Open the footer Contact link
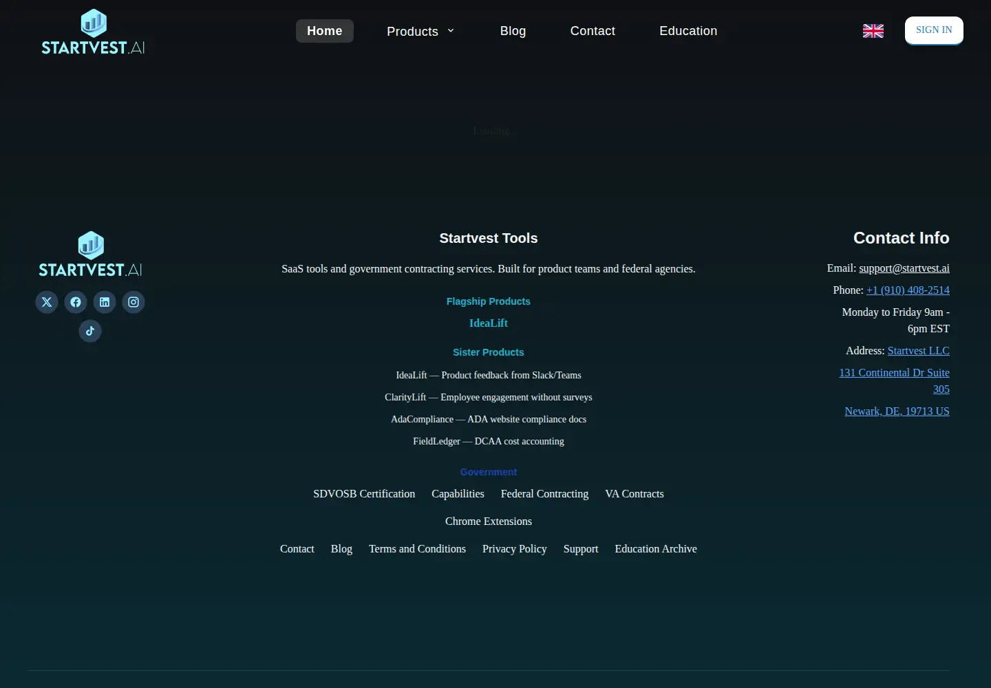The width and height of the screenshot is (991, 688). 297,549
